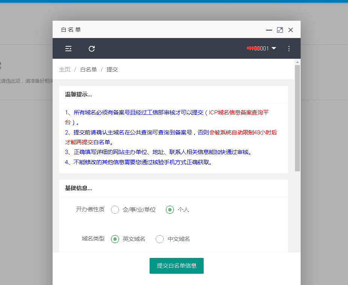The height and width of the screenshot is (285, 348).
Task: Click the vertical scrollbar thumb
Action: pyautogui.click(x=297, y=118)
